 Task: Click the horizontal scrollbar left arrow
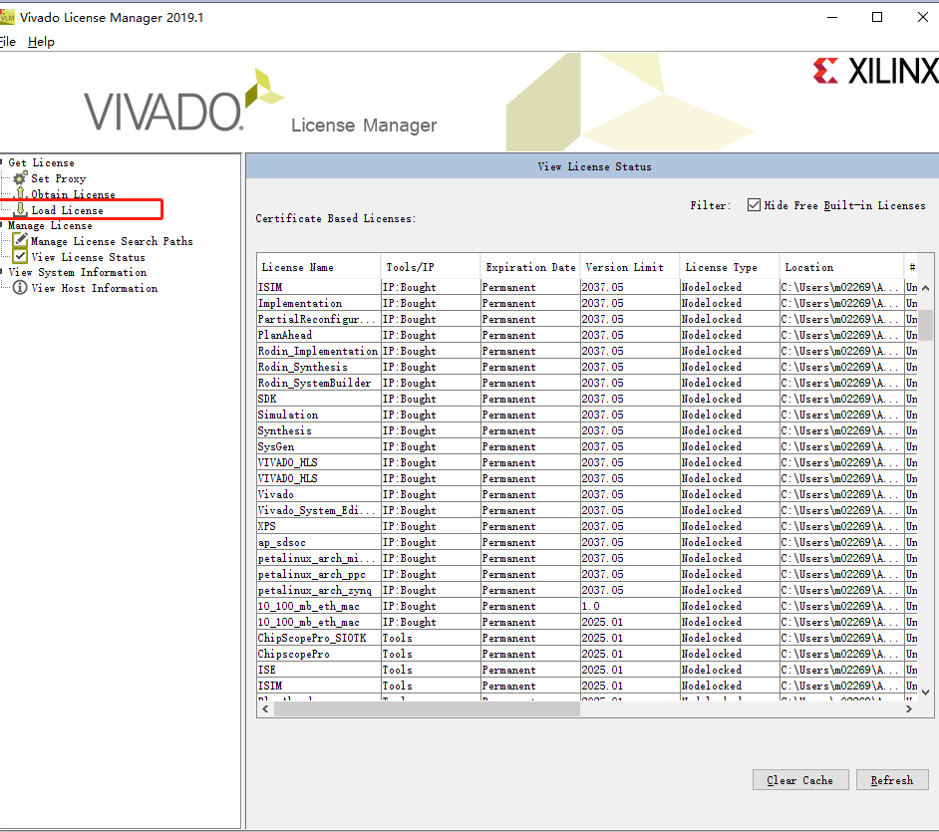coord(265,708)
